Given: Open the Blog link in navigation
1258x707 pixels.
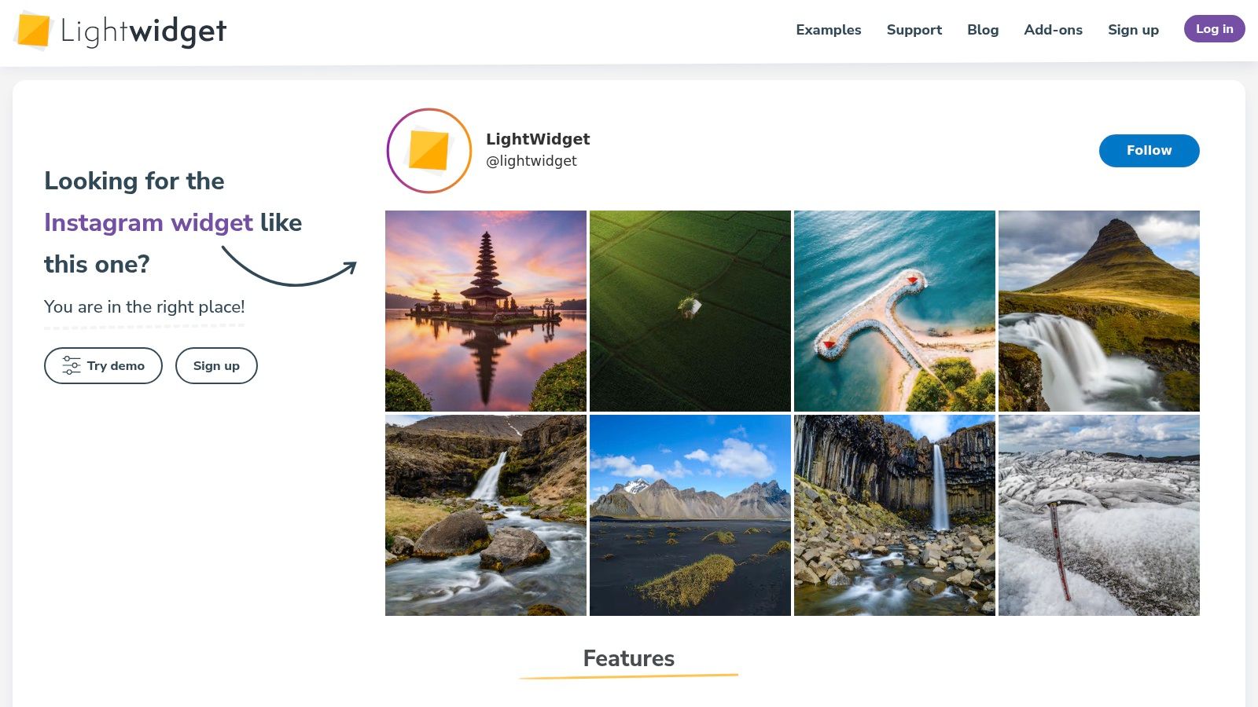Looking at the screenshot, I should click(x=983, y=30).
